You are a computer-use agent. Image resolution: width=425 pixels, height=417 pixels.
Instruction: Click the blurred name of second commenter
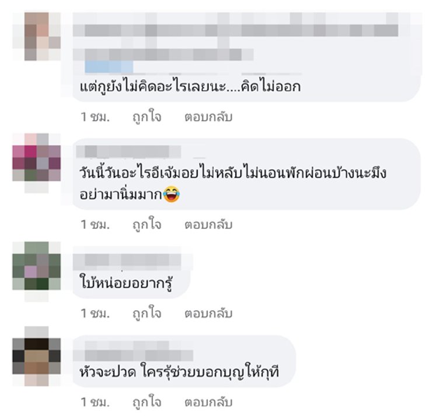pos(129,152)
